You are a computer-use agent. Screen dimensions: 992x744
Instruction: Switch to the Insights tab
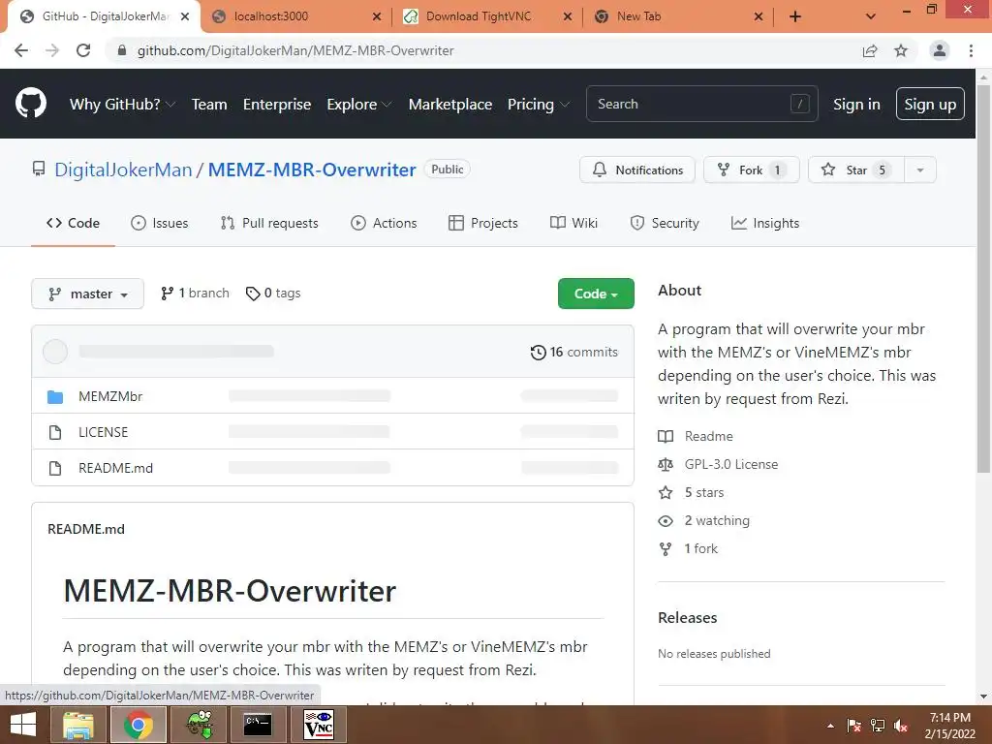coord(765,223)
